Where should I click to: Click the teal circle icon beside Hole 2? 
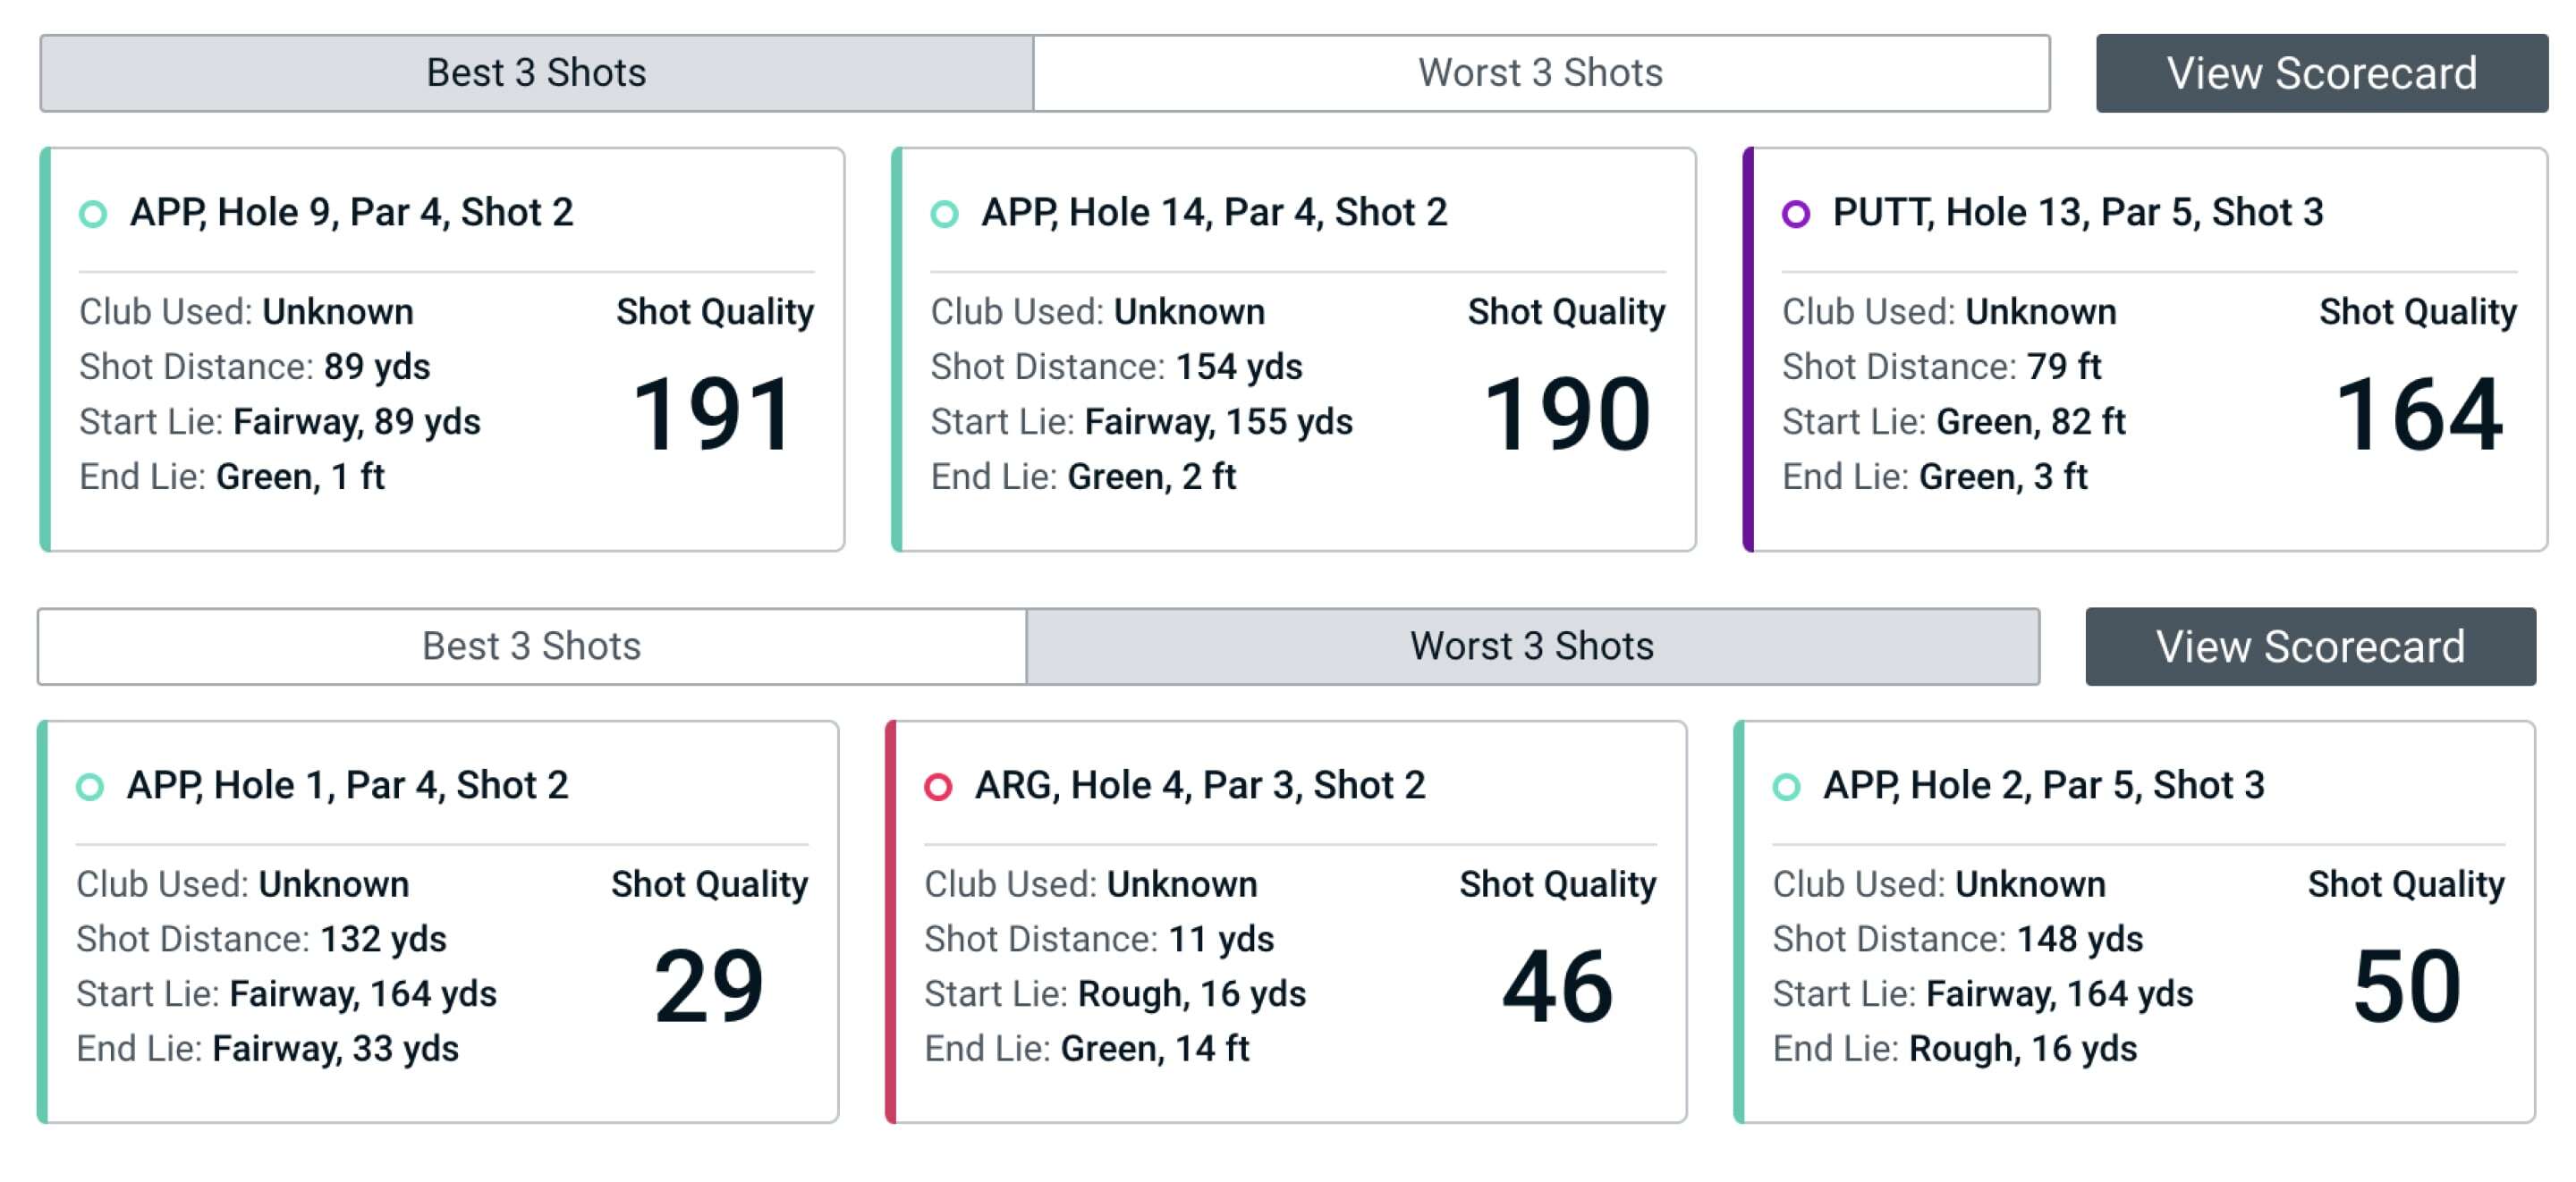pos(1786,787)
